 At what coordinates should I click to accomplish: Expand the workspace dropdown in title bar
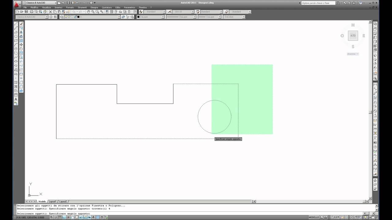click(x=55, y=3)
